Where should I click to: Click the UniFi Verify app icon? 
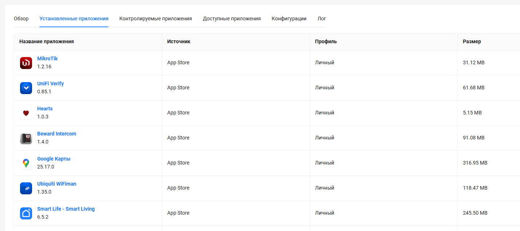[26, 88]
